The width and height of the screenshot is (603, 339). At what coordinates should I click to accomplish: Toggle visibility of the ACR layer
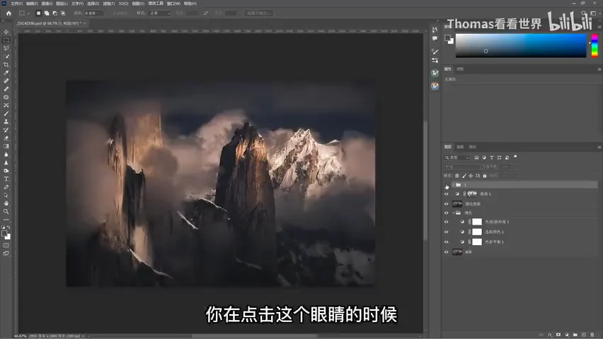coord(447,252)
